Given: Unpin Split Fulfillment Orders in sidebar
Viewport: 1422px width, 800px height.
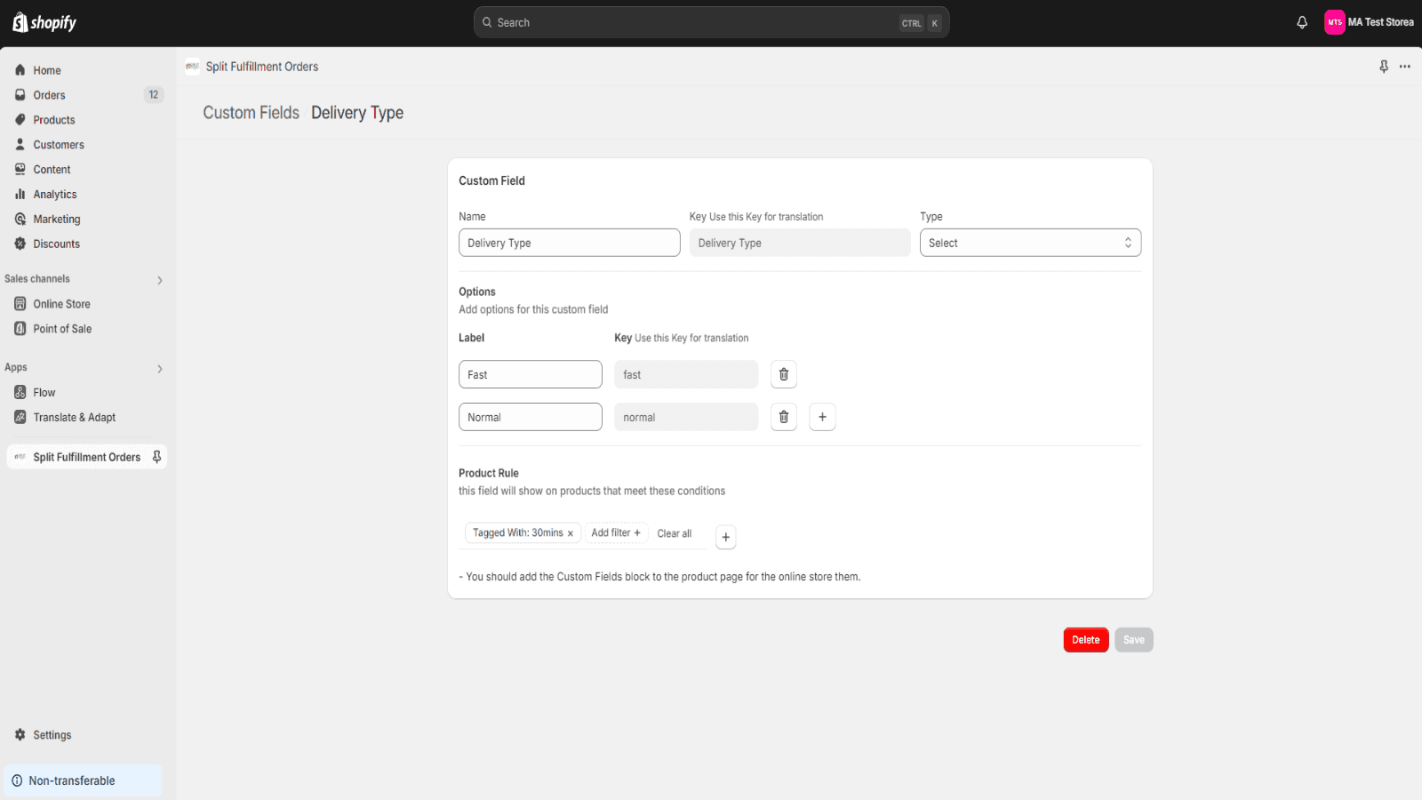Looking at the screenshot, I should click(x=157, y=457).
